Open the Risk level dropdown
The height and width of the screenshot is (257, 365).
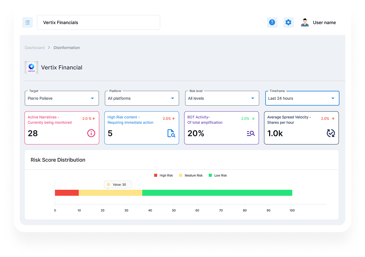pos(222,98)
